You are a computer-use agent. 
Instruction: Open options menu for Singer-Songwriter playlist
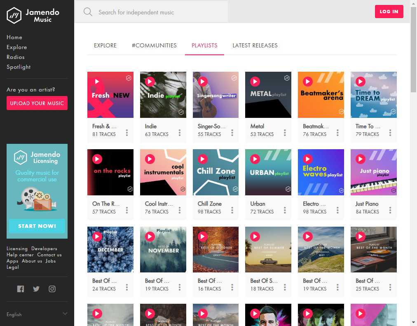(232, 133)
